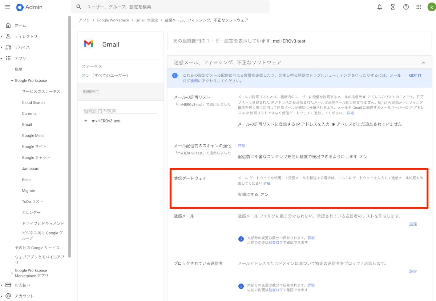Collapse the Google Workspace tree arrow

click(x=12, y=81)
